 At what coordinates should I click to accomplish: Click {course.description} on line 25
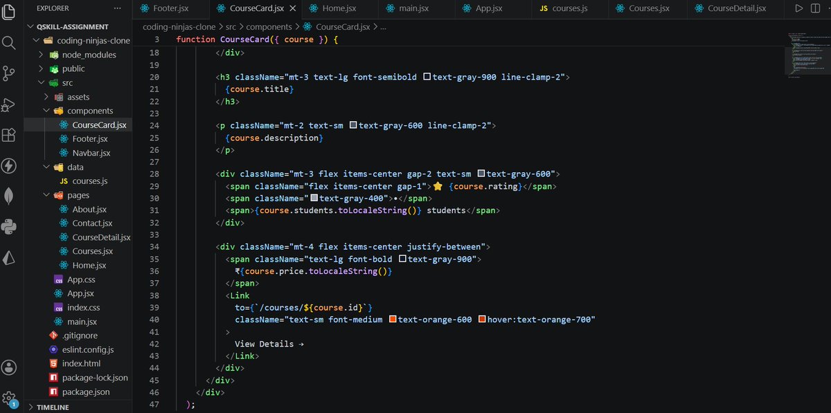tap(274, 138)
